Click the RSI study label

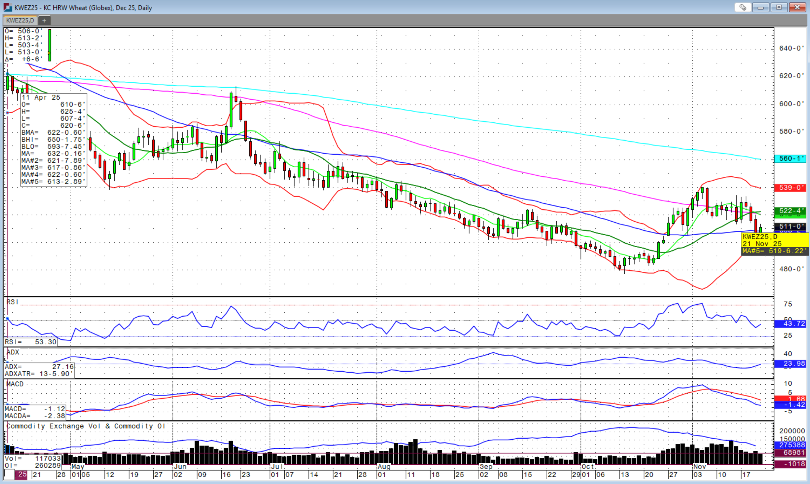12,302
